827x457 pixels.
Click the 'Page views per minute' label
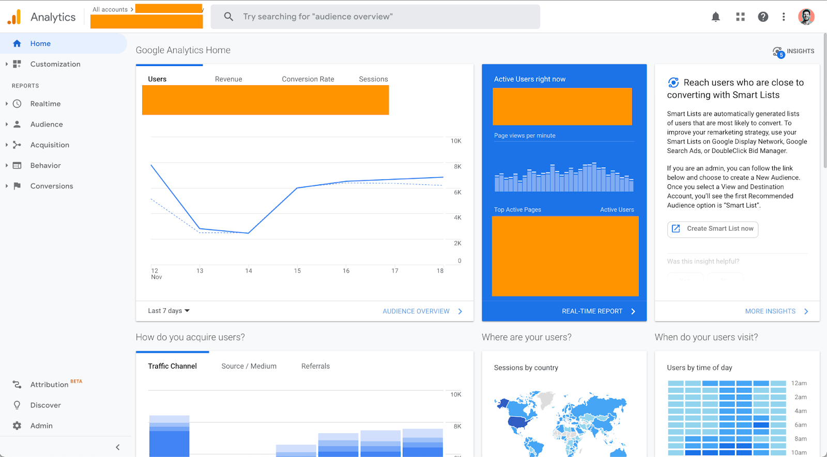tap(525, 136)
